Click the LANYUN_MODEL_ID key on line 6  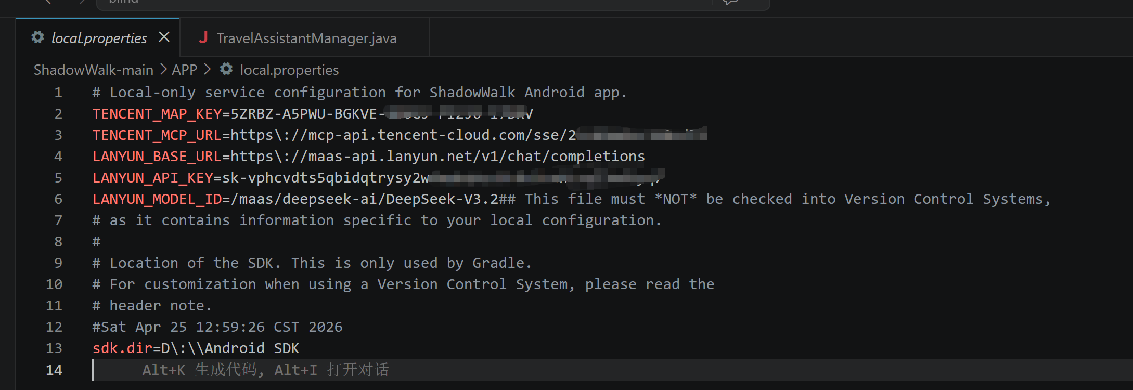click(157, 199)
